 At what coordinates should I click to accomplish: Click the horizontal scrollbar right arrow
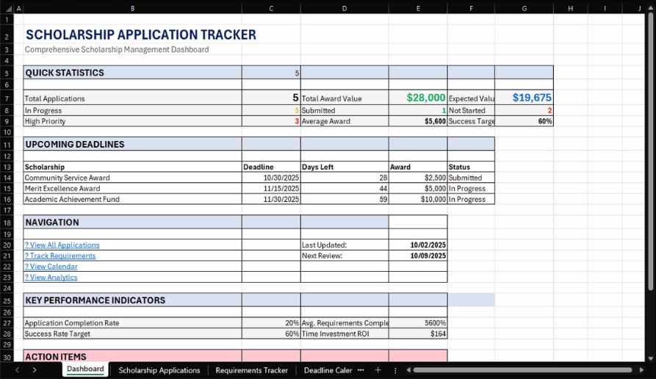[638, 370]
